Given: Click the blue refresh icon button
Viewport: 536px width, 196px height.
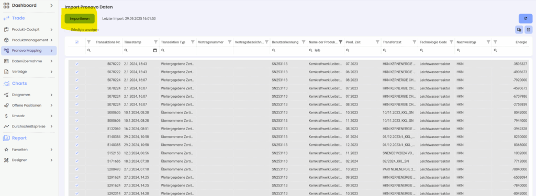Looking at the screenshot, I should pos(526,18).
